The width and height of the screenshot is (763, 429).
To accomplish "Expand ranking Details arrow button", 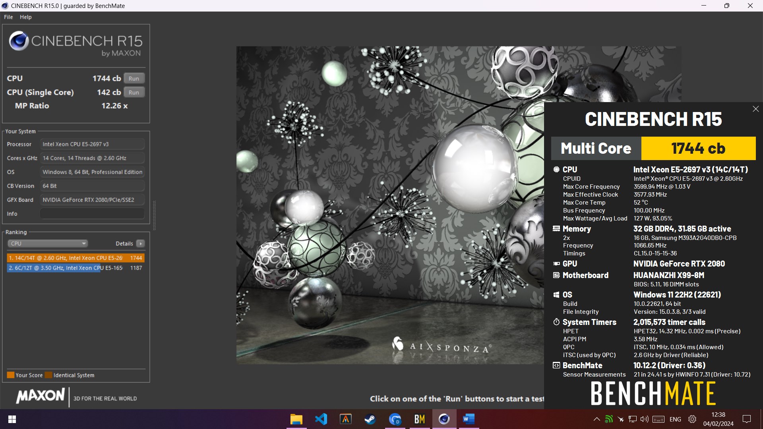I will [x=141, y=243].
